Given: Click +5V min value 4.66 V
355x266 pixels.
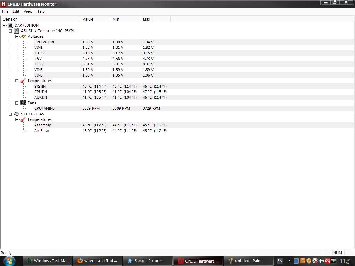Looking at the screenshot, I should click(118, 59).
